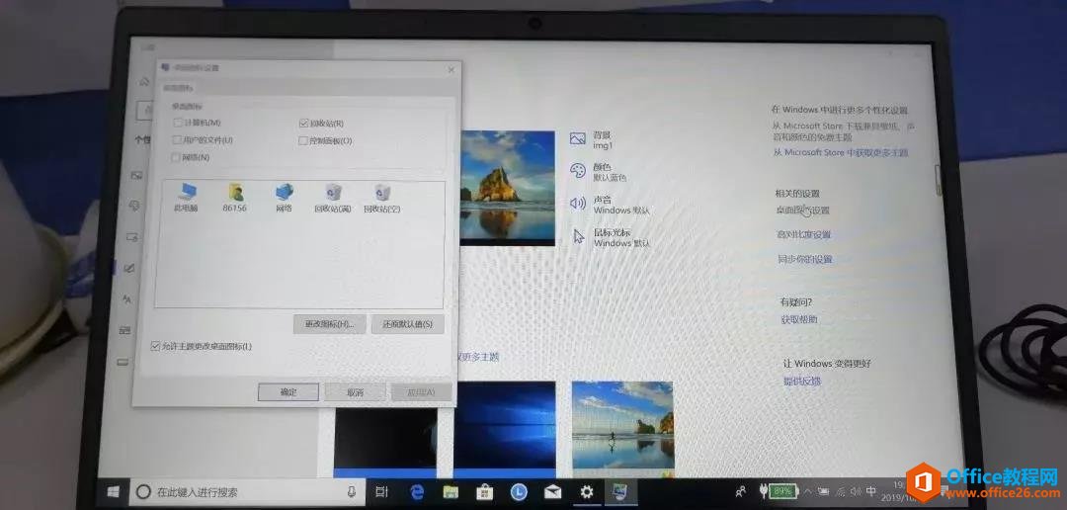Launch Microsoft Edge from the taskbar
Image resolution: width=1067 pixels, height=510 pixels.
tap(417, 491)
